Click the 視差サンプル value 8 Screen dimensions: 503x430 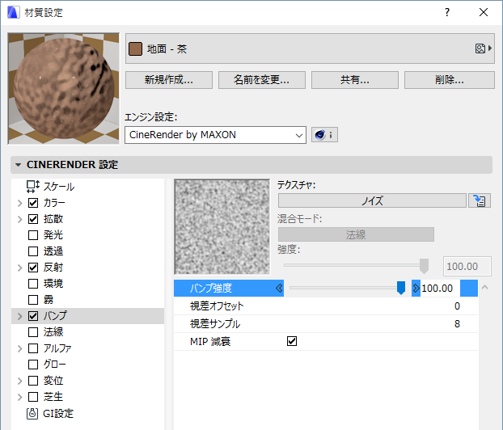[457, 323]
